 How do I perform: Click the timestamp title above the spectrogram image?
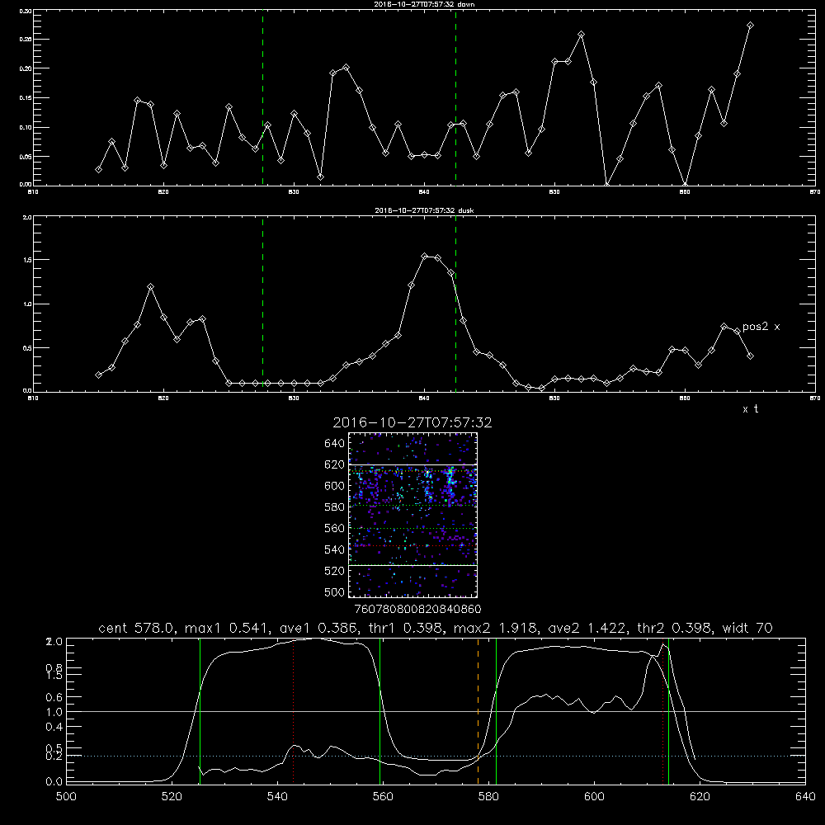(x=412, y=422)
